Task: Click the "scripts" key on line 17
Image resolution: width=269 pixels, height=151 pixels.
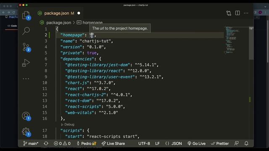Action: coord(71,130)
